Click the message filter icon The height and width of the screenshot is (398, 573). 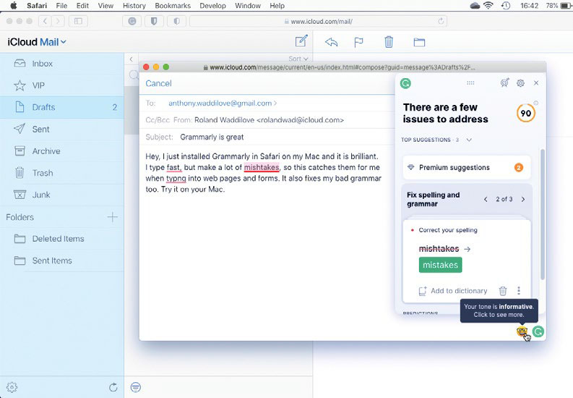click(136, 387)
